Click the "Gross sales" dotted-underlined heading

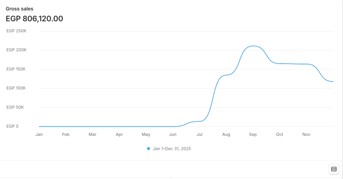tap(19, 9)
